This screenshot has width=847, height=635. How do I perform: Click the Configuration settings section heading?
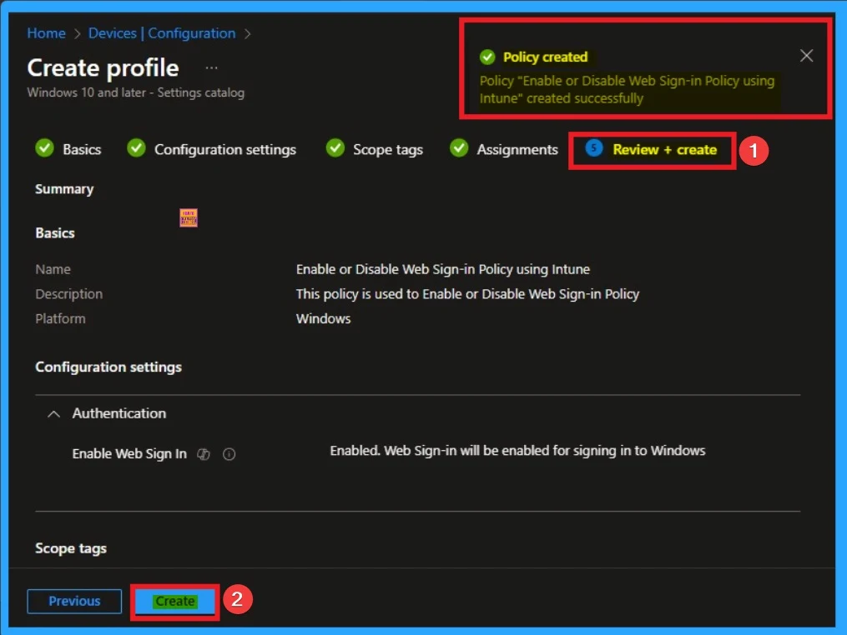tap(108, 367)
